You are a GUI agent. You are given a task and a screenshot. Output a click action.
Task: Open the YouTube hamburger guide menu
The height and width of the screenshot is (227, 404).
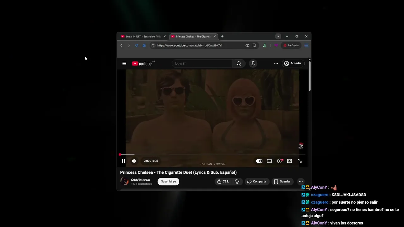click(124, 63)
